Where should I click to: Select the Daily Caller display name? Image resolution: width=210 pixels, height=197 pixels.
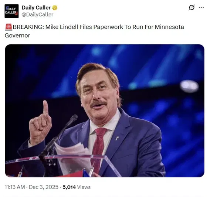(x=36, y=8)
